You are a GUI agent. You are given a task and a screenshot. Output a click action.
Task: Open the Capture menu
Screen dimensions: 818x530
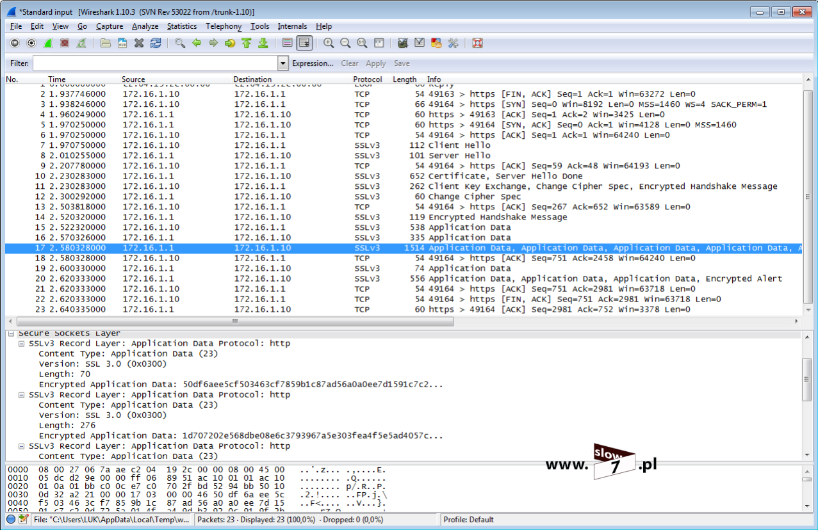pyautogui.click(x=110, y=26)
